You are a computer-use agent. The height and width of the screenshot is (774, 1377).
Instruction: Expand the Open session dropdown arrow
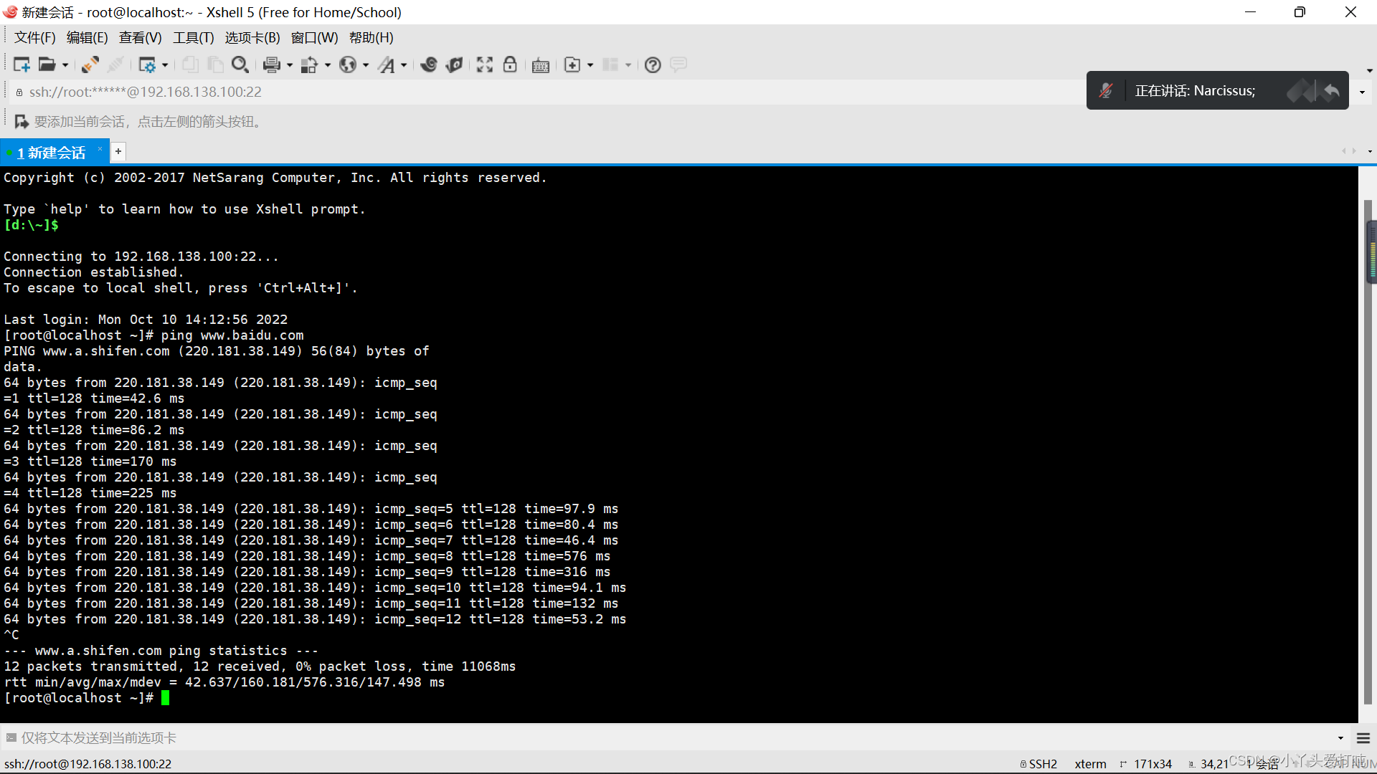coord(65,65)
